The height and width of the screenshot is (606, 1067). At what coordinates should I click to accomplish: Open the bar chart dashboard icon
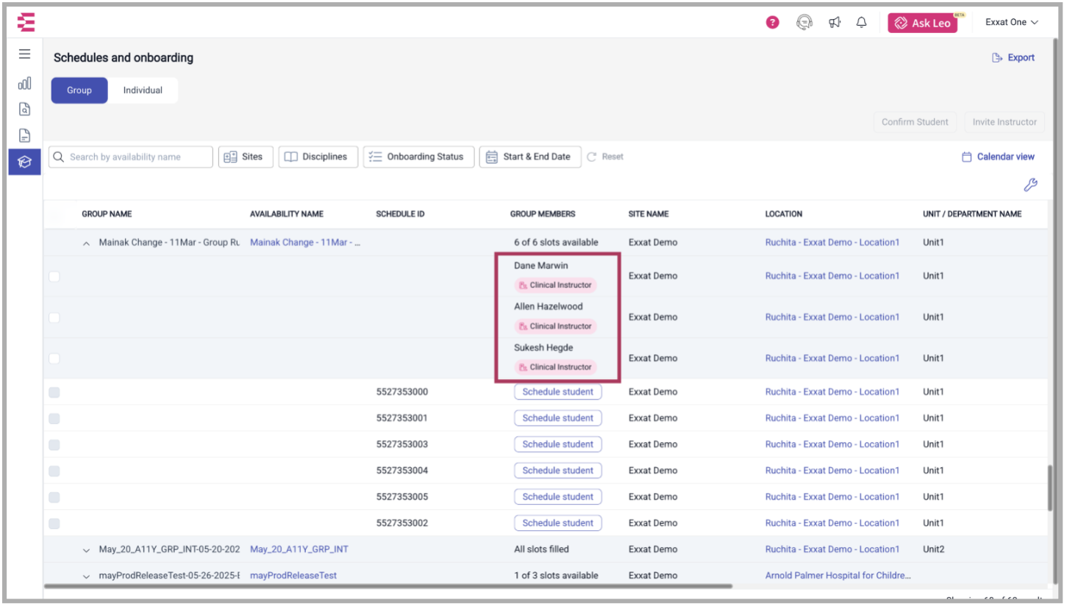point(24,83)
